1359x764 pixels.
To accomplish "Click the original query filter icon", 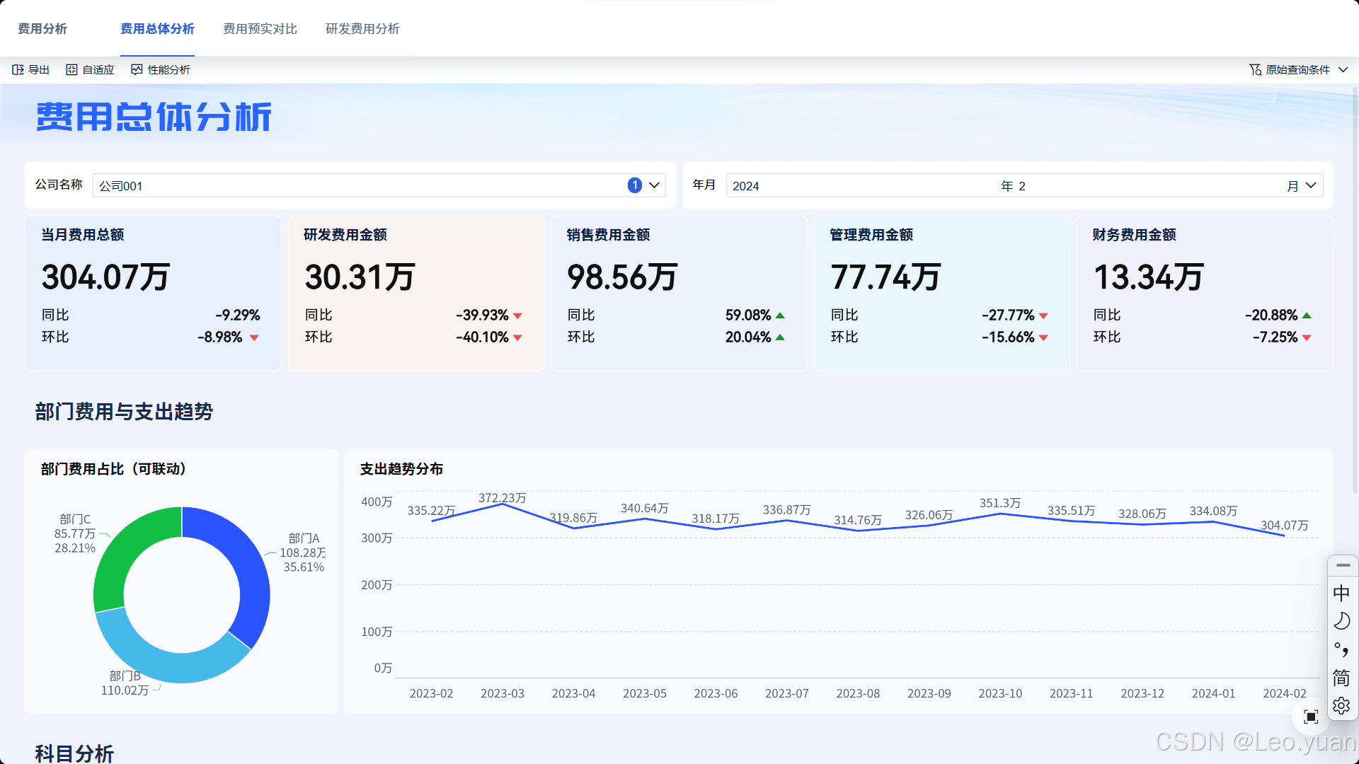I will tap(1255, 69).
